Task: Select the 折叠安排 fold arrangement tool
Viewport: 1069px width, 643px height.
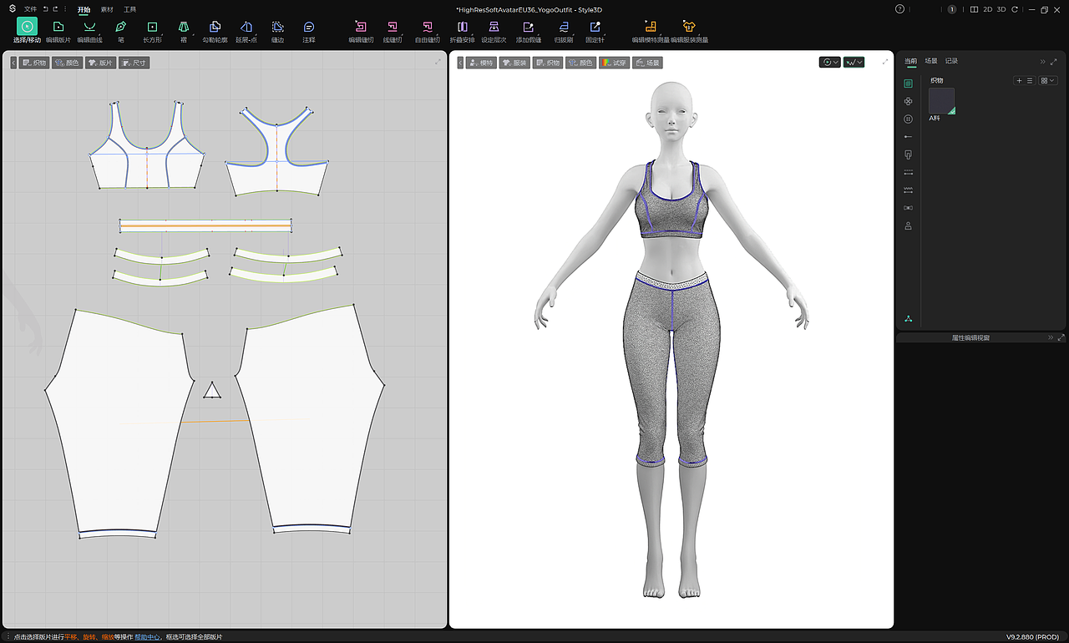Action: (462, 31)
